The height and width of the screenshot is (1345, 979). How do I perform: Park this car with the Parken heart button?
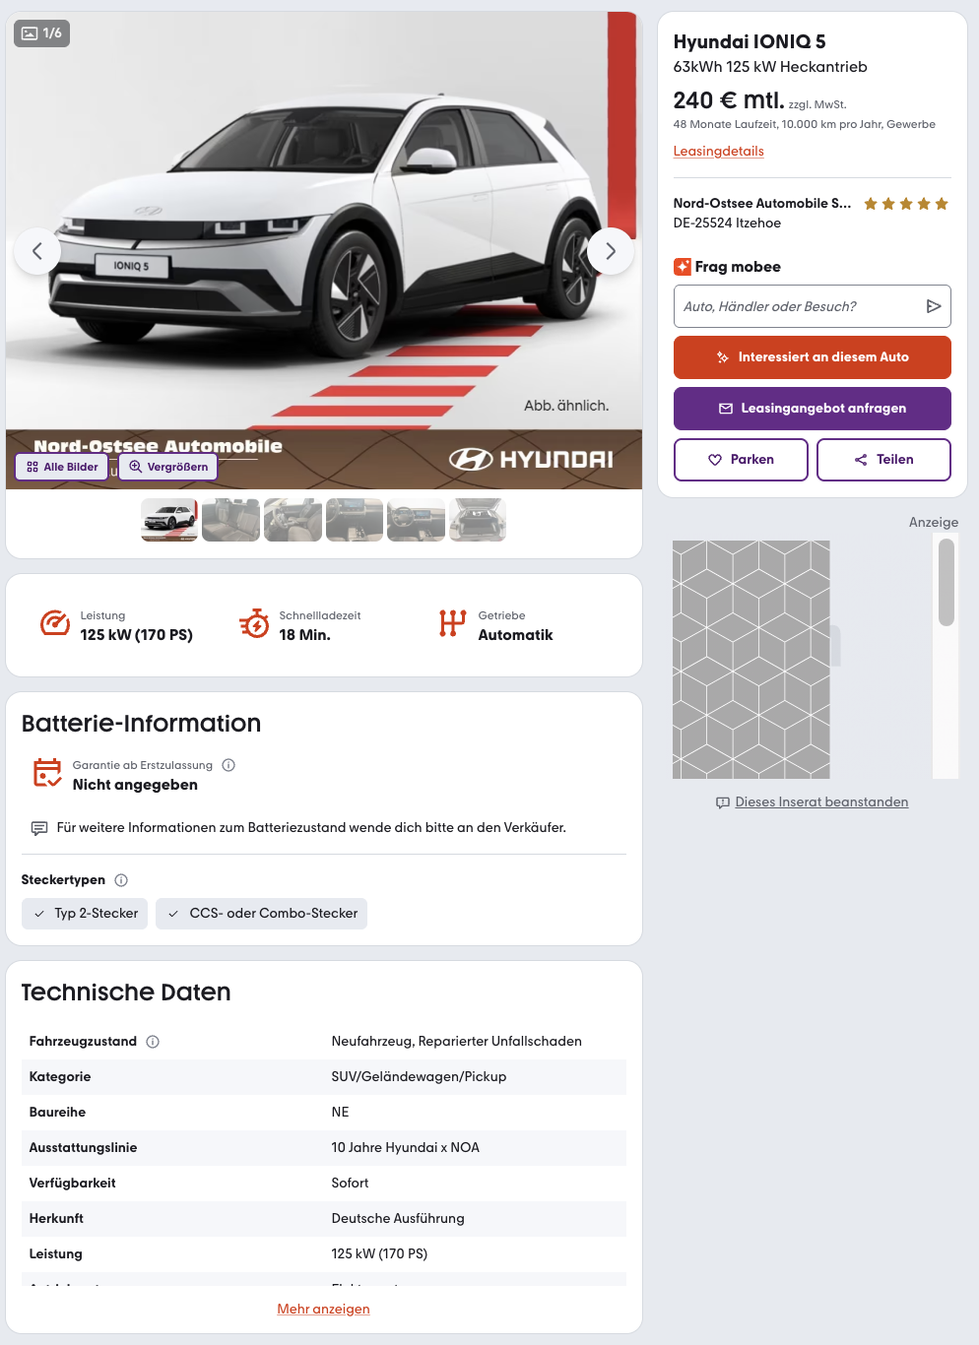(x=741, y=460)
